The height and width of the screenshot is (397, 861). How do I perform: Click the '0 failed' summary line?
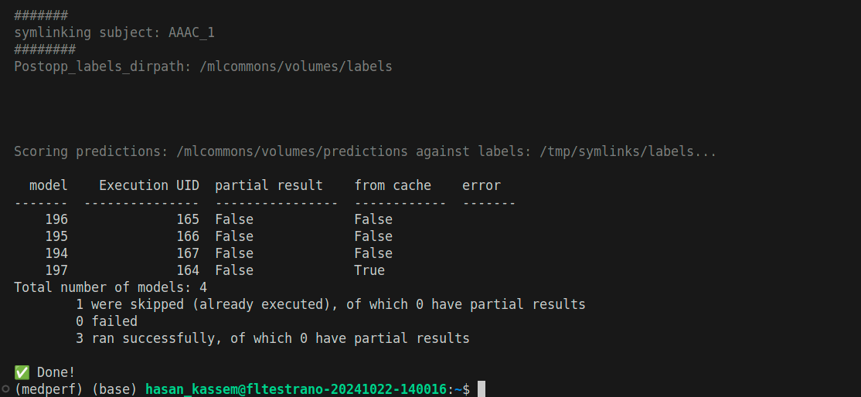[x=107, y=322]
